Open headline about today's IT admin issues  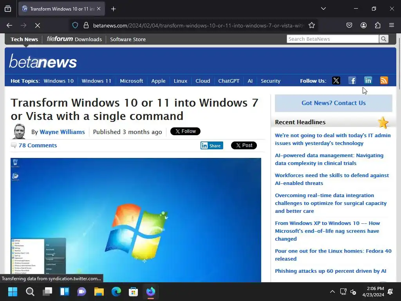(333, 139)
